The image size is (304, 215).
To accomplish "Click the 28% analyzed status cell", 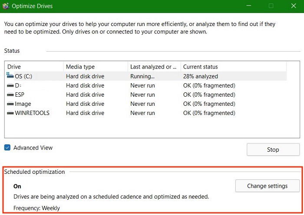I will click(201, 76).
